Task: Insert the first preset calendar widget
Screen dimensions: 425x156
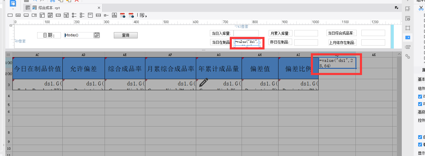Action: point(122,15)
